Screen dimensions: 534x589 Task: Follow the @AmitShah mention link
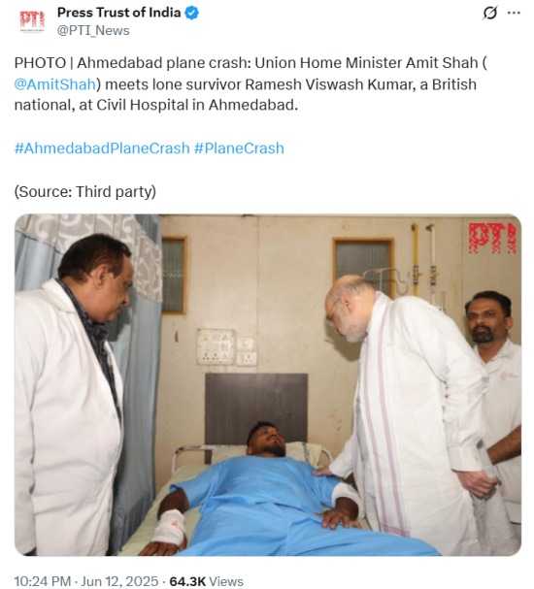click(x=55, y=84)
